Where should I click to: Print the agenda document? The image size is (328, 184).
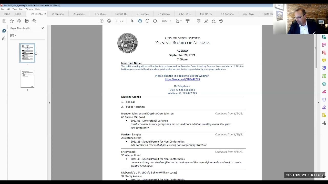click(x=27, y=21)
